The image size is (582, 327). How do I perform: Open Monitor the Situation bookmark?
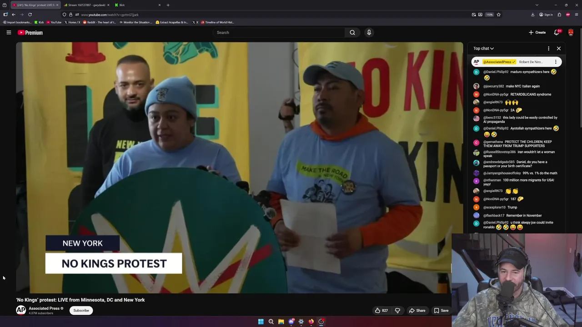[x=135, y=22]
